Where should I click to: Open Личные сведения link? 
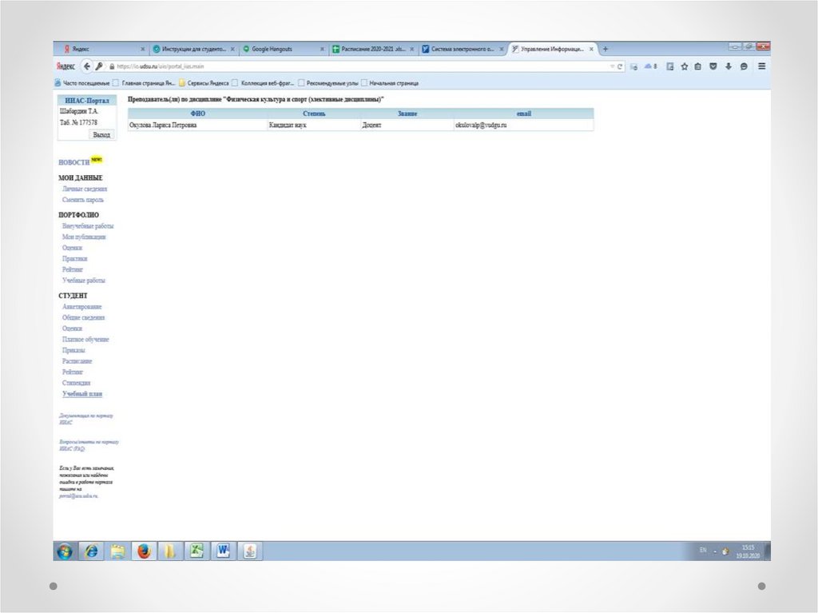pos(85,189)
